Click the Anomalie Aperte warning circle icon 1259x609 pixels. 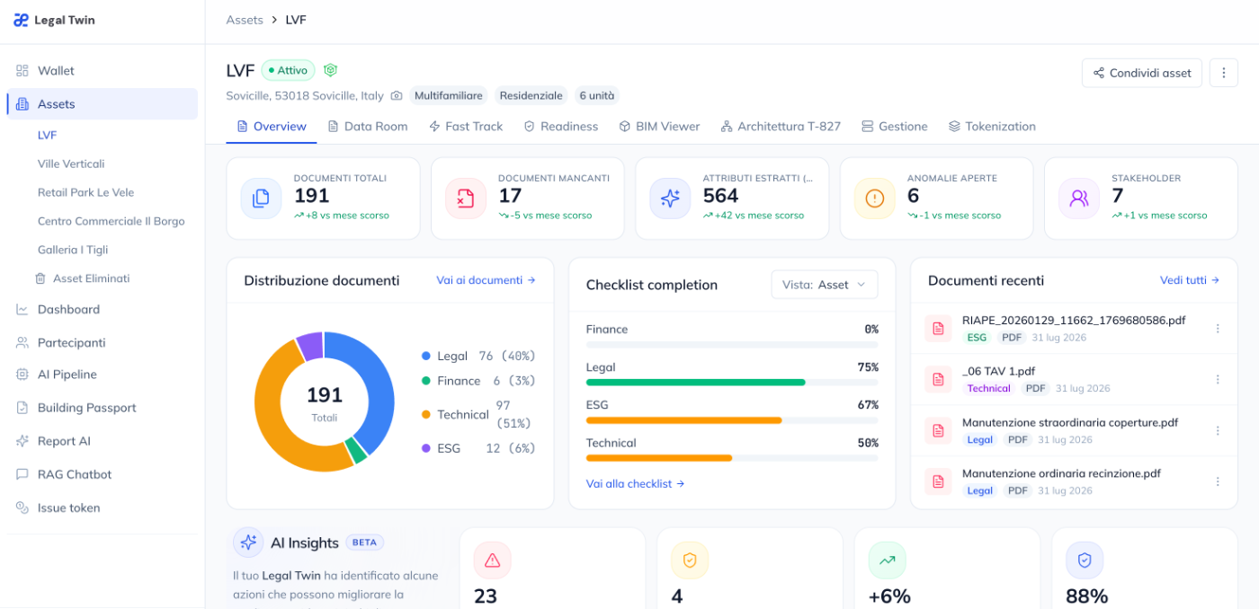(874, 199)
